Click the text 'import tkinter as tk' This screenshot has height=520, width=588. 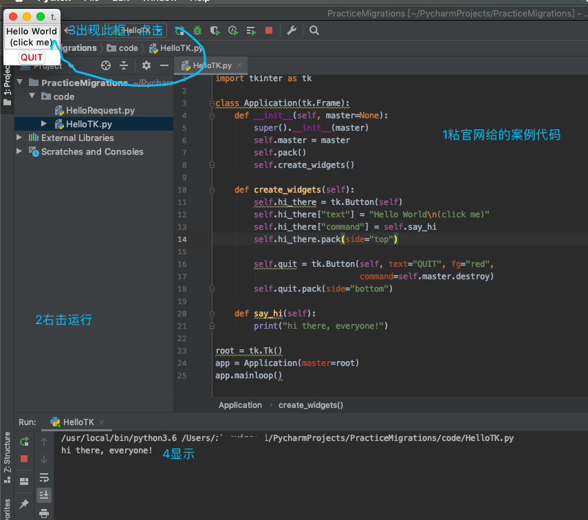[263, 78]
